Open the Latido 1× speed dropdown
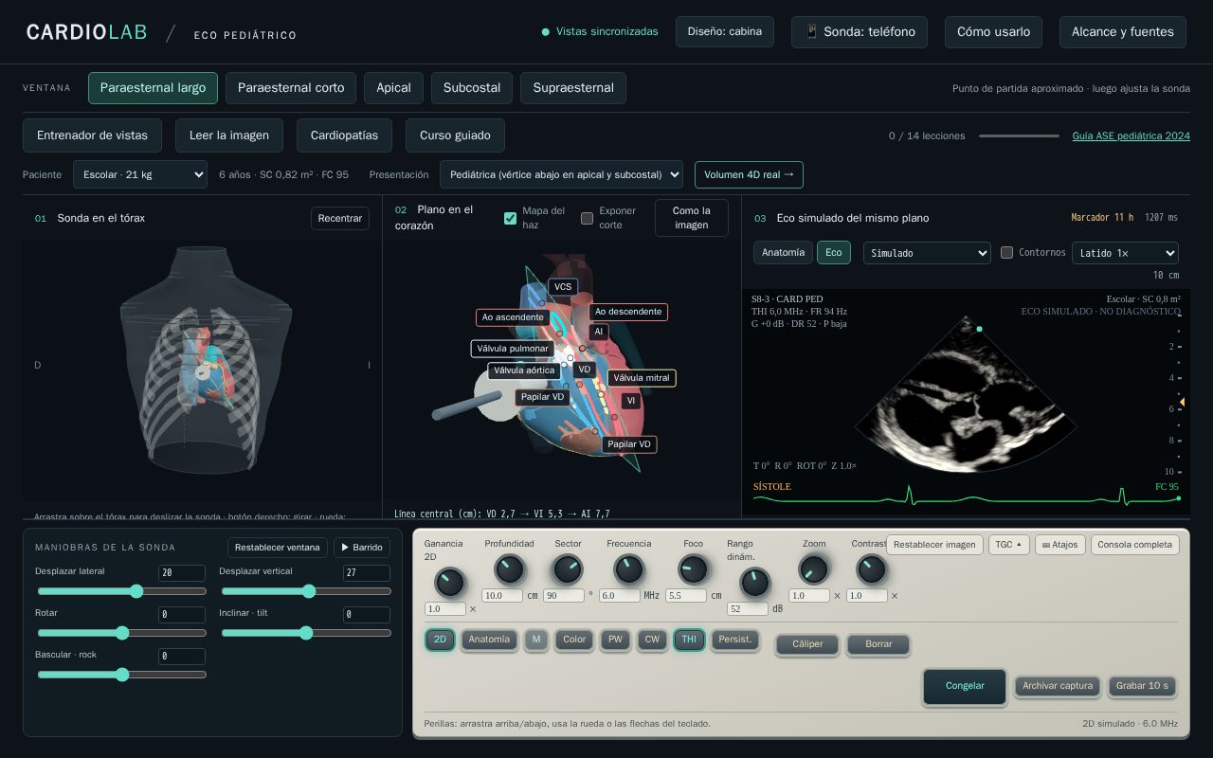Viewport: 1213px width, 758px height. click(x=1125, y=253)
